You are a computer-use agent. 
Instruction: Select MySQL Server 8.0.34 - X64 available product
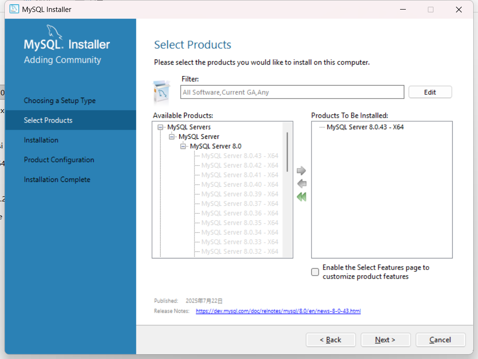point(239,232)
